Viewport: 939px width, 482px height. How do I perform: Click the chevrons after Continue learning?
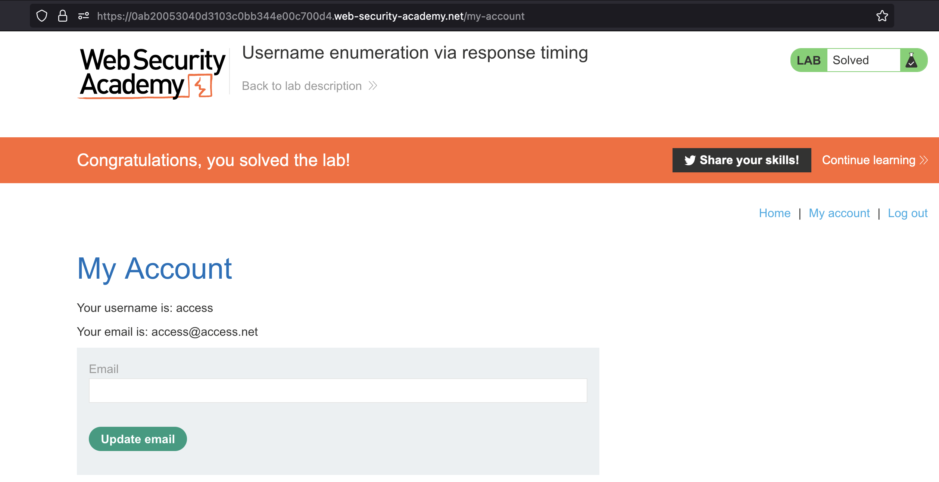(924, 160)
